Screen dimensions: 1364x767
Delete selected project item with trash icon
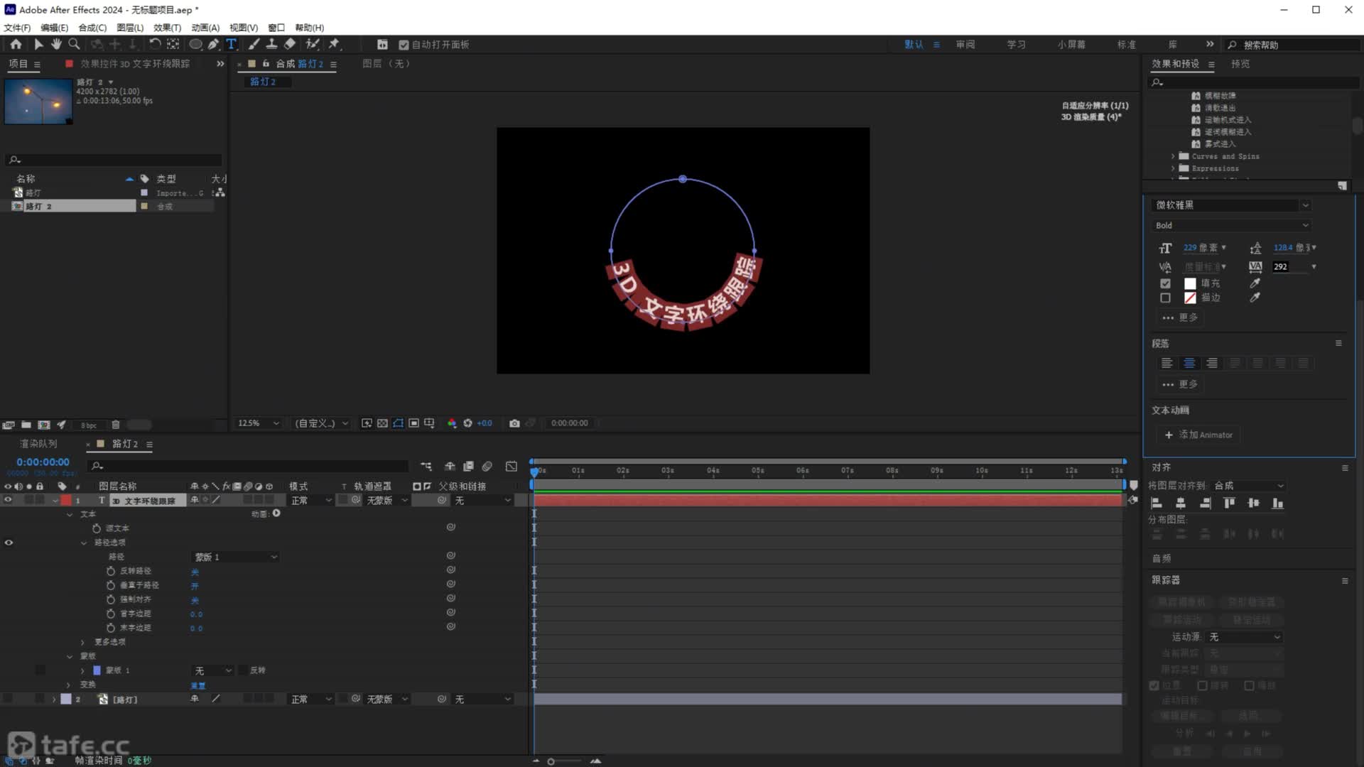[116, 425]
